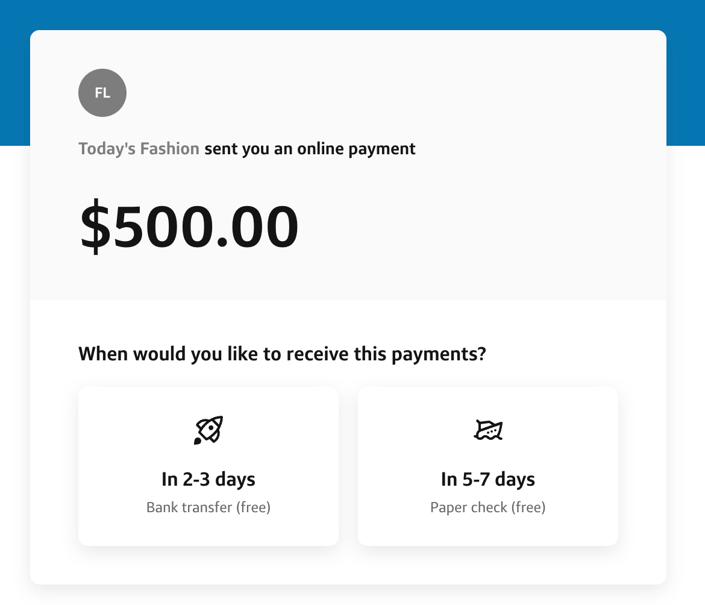Click the 'Bank transfer (free)' label

tap(208, 507)
